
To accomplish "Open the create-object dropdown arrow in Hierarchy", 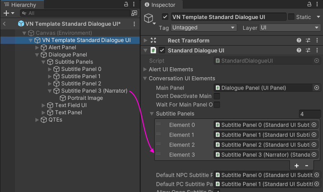I will (x=13, y=13).
